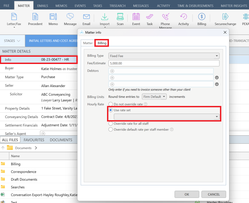
Task: Add a debtor in the first Debtors row
Action: tap(112, 71)
